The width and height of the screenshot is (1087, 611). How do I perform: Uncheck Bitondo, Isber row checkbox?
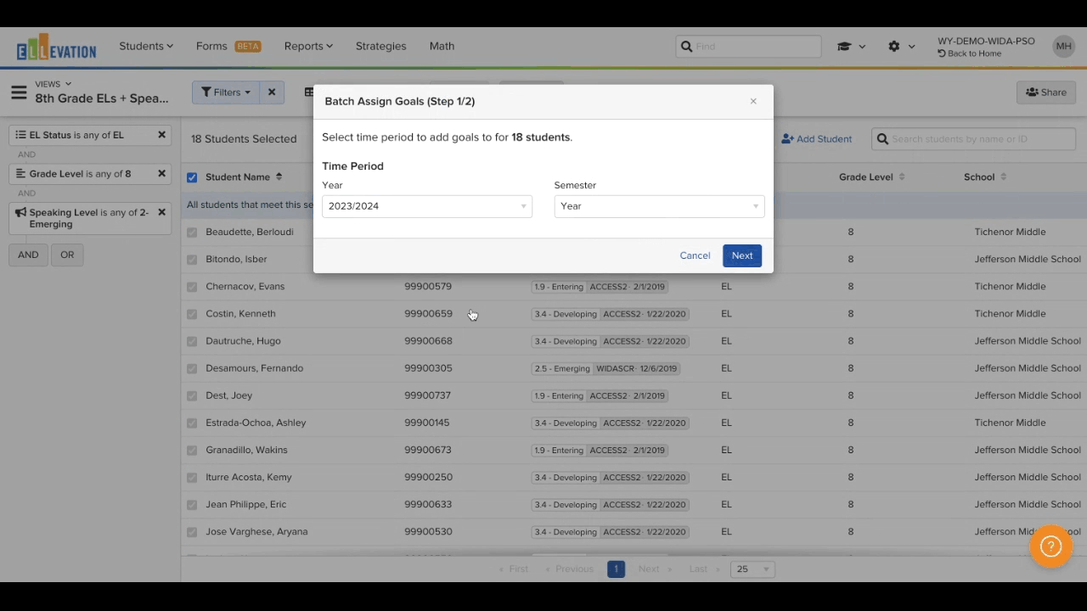click(x=192, y=259)
